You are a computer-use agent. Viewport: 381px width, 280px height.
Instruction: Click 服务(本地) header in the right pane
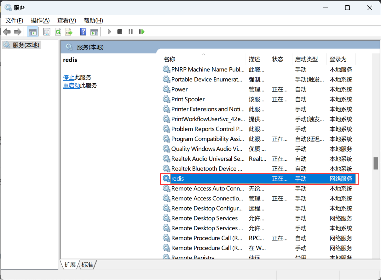90,48
